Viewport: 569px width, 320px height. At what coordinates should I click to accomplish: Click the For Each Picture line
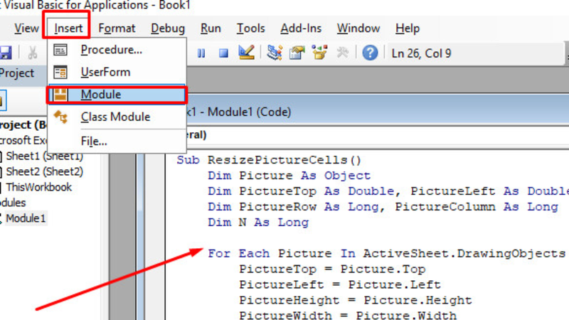pyautogui.click(x=386, y=253)
